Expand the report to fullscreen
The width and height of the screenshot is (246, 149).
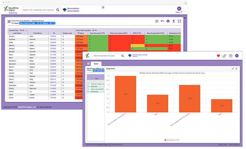179,21
